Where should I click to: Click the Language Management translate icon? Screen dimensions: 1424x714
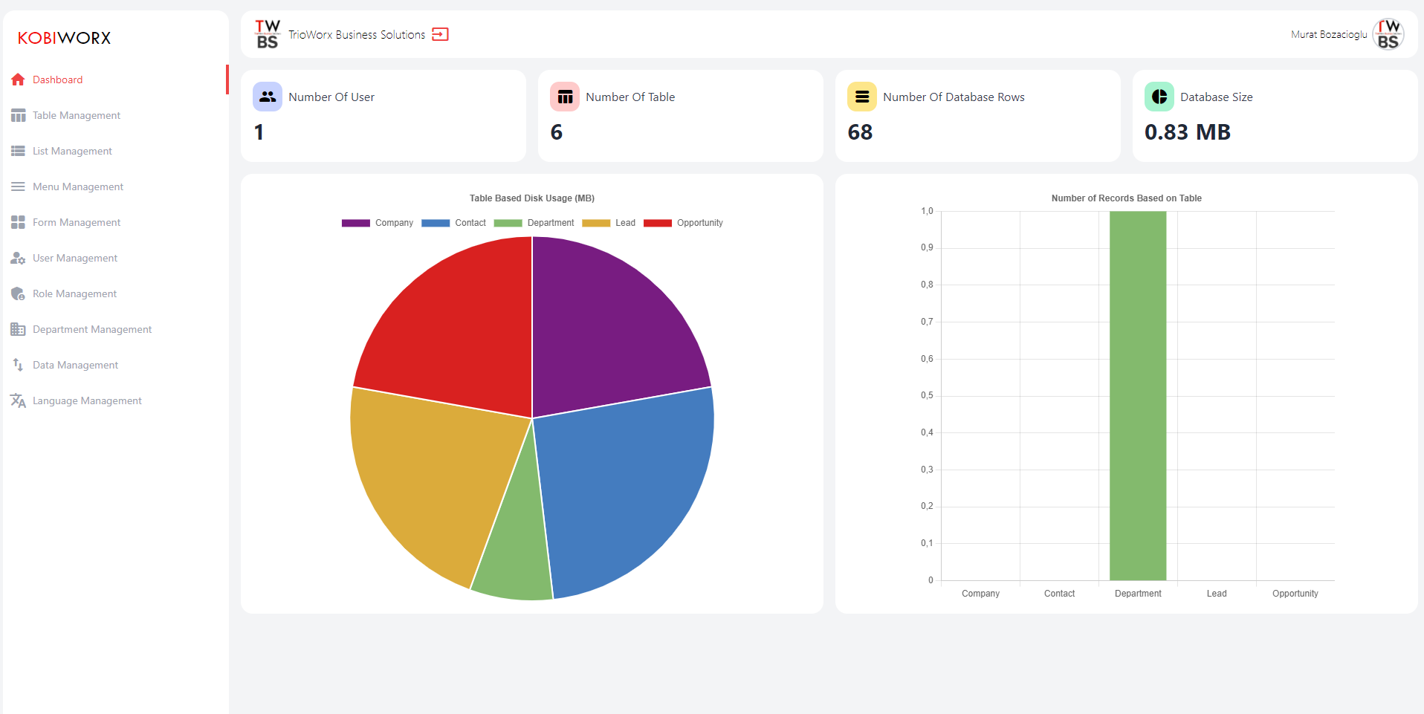(18, 400)
